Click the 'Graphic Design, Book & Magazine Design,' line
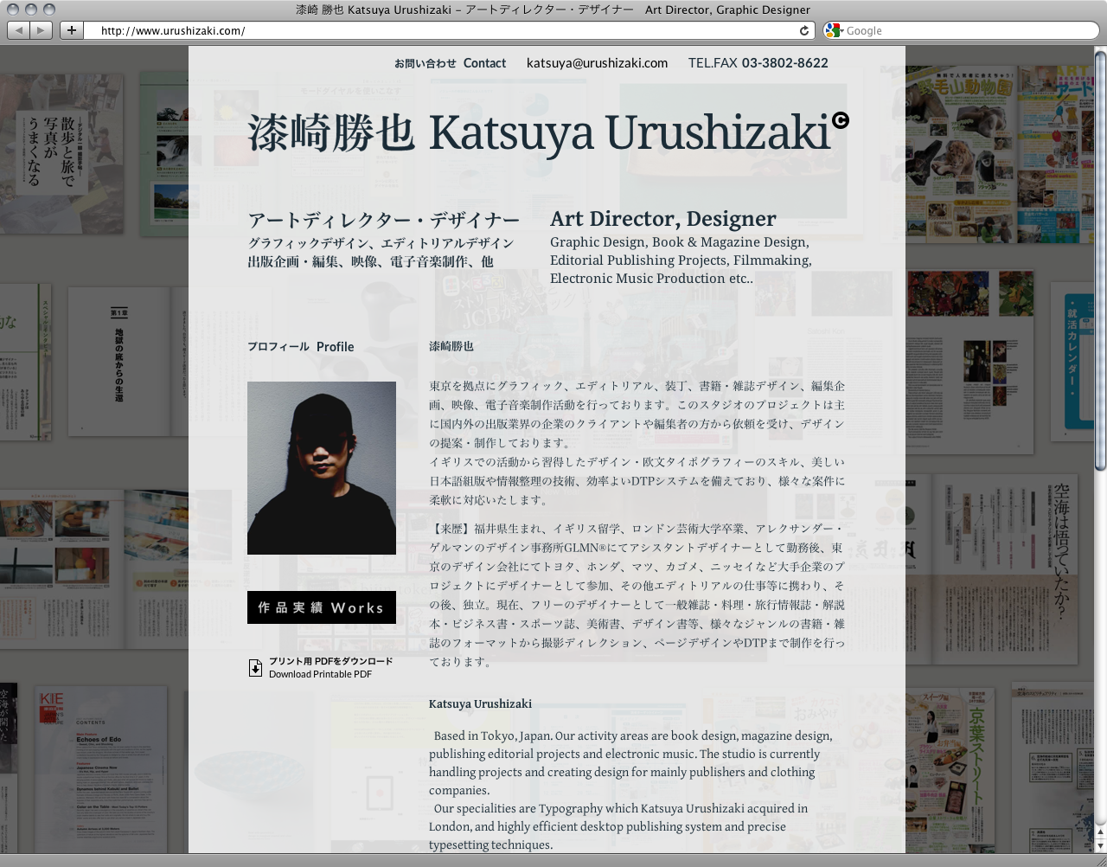 [x=680, y=242]
